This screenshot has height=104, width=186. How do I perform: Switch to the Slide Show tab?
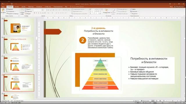click(x=48, y=7)
